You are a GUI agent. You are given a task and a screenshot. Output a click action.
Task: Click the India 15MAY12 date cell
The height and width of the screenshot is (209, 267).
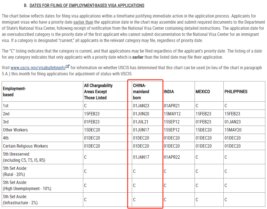click(172, 114)
